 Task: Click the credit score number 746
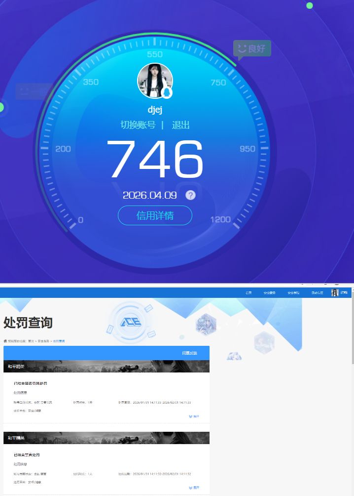tap(155, 159)
